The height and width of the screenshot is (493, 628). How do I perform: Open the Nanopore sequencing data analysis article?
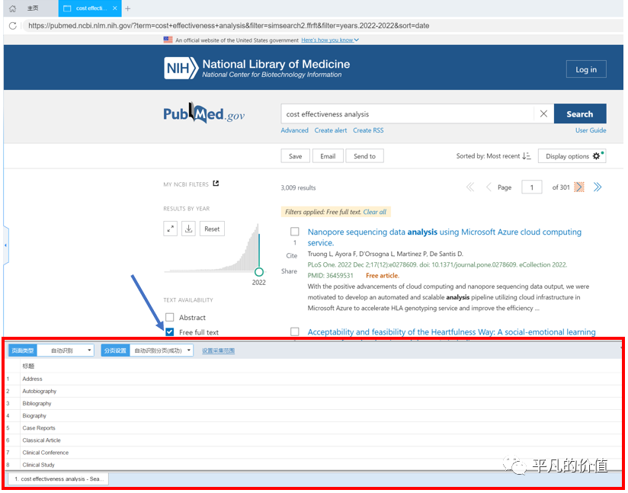coord(444,237)
